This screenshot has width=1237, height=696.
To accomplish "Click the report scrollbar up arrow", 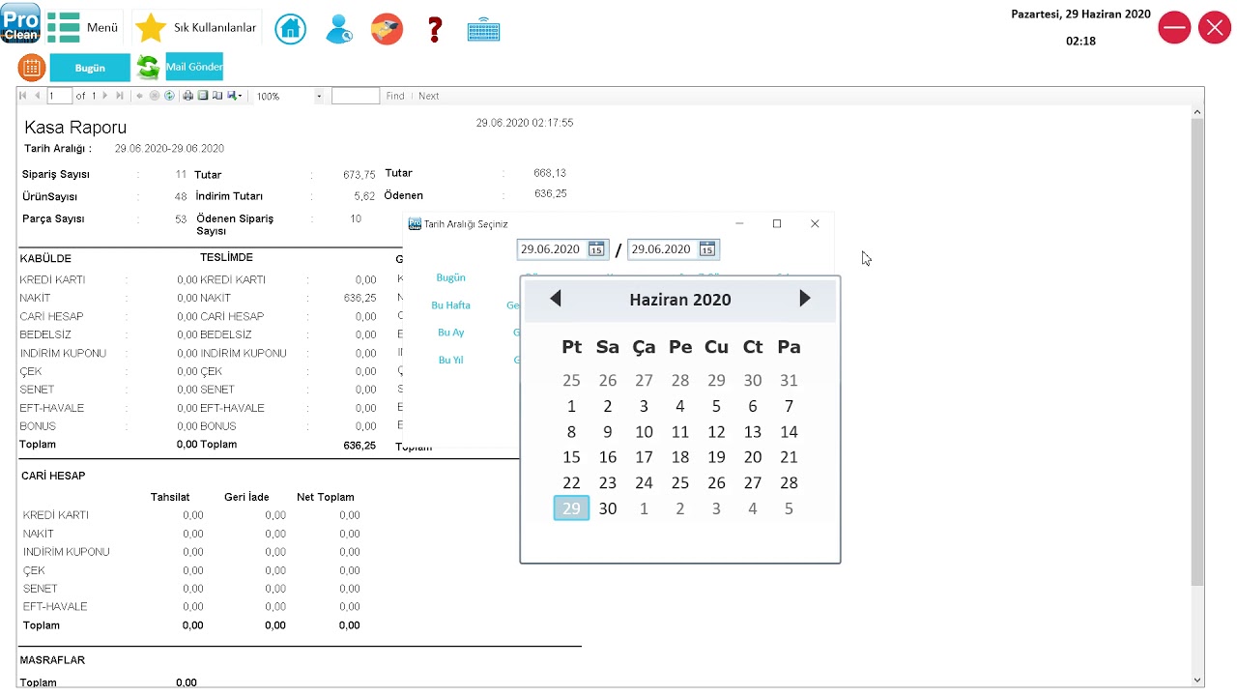I will [x=1197, y=113].
